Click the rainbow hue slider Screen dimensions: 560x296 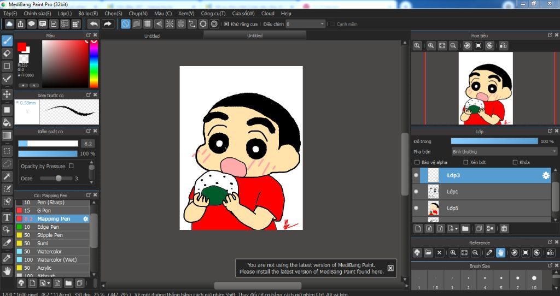pos(94,64)
